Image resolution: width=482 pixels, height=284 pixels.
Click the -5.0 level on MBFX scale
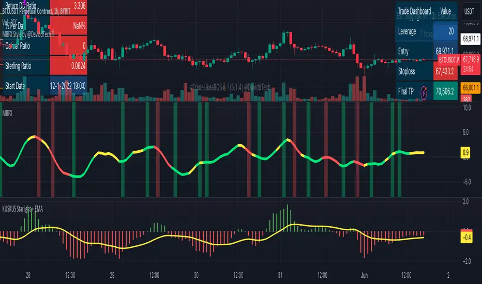coord(466,182)
